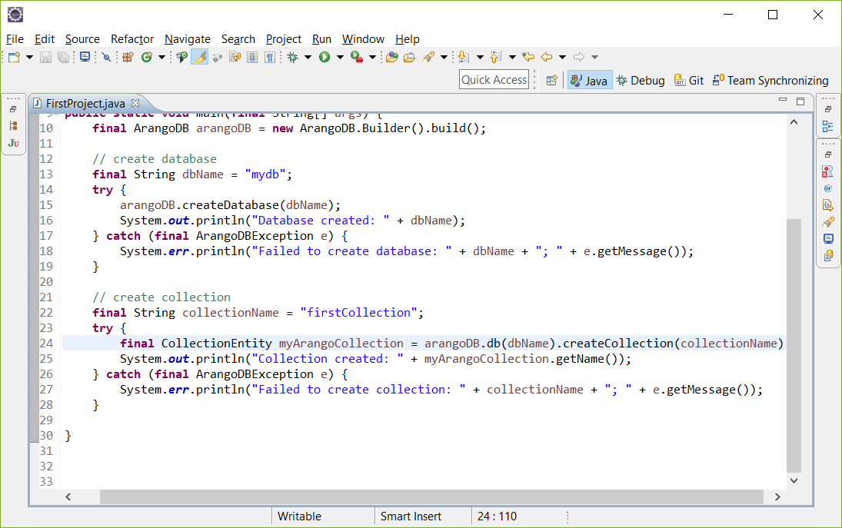The width and height of the screenshot is (842, 528).
Task: Switch to the Git perspective
Action: pos(689,81)
